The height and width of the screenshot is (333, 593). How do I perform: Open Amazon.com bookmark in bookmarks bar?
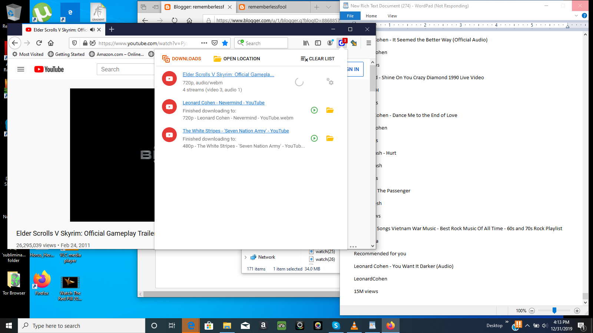coord(116,54)
